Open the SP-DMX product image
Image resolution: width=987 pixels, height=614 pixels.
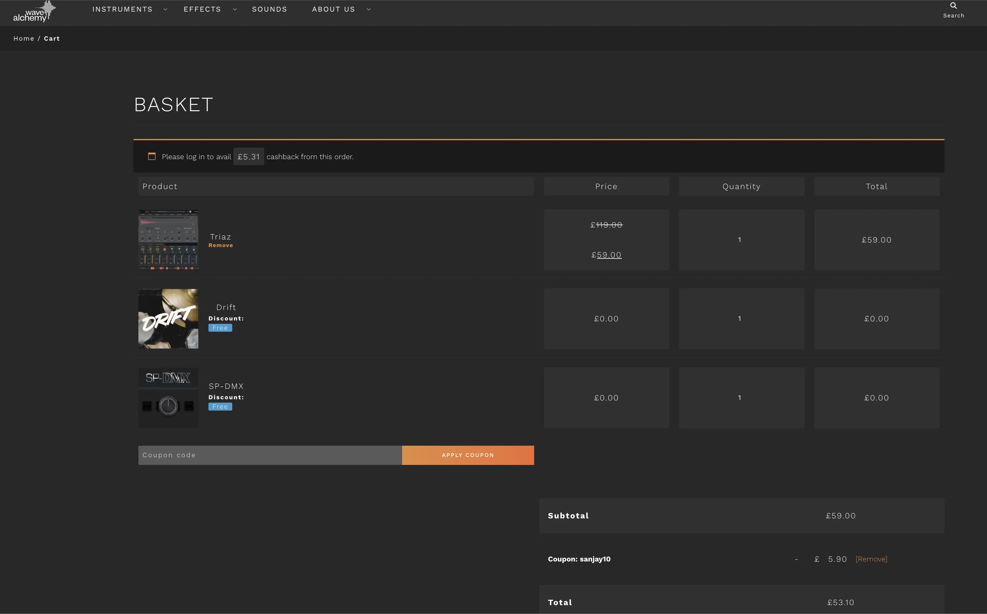[168, 397]
